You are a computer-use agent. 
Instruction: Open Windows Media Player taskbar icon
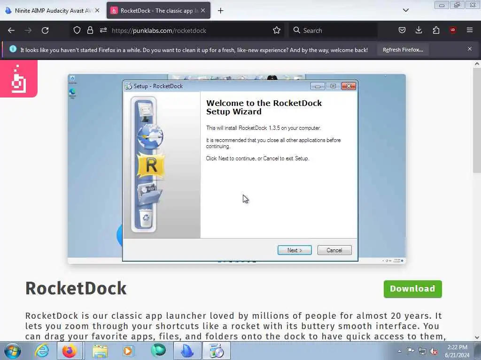point(128,351)
